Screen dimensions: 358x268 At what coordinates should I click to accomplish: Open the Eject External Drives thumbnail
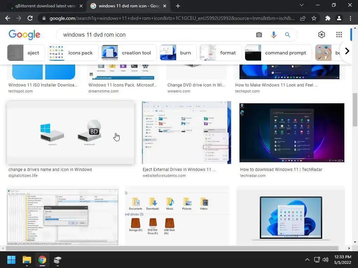pos(186,132)
